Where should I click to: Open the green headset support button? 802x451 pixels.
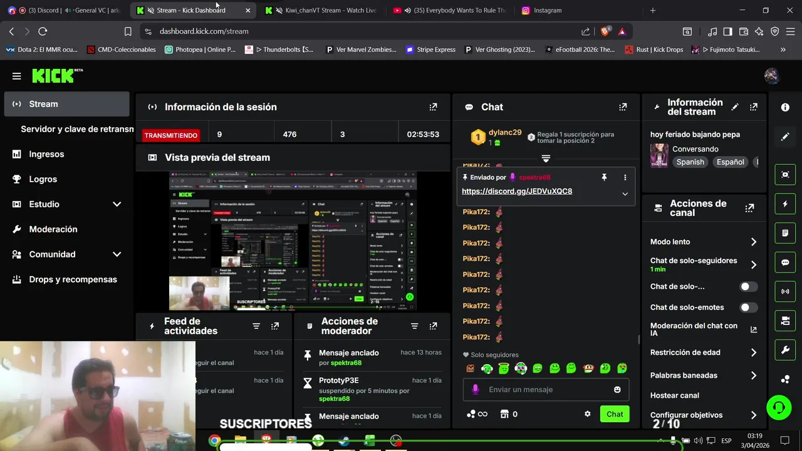(779, 408)
